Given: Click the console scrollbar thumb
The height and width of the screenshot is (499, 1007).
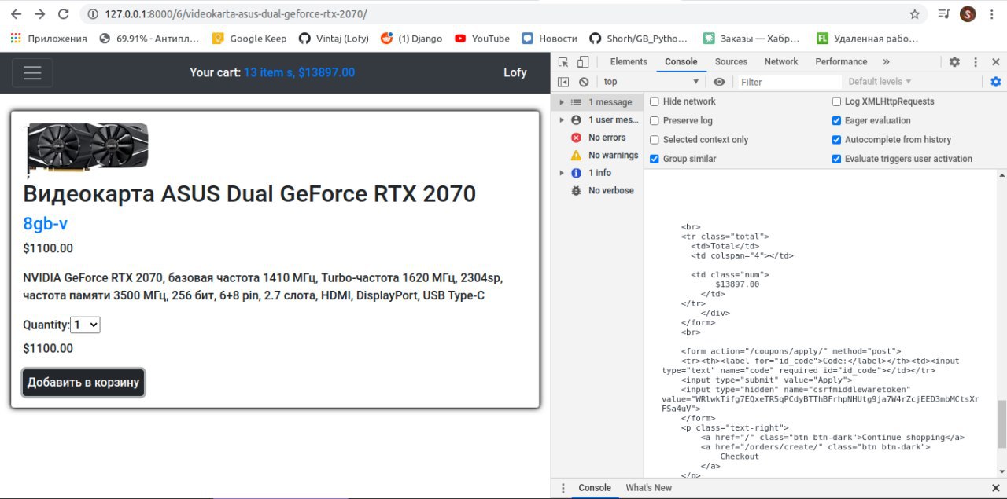Looking at the screenshot, I should coord(1001,423).
